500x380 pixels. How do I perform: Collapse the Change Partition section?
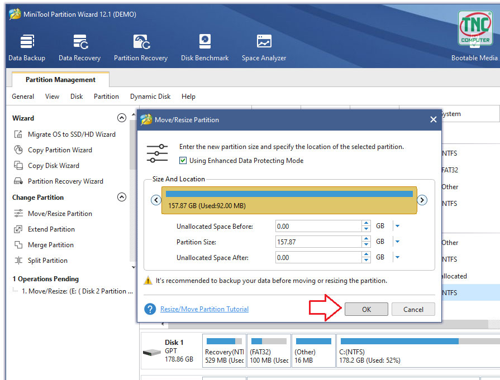[x=121, y=197]
